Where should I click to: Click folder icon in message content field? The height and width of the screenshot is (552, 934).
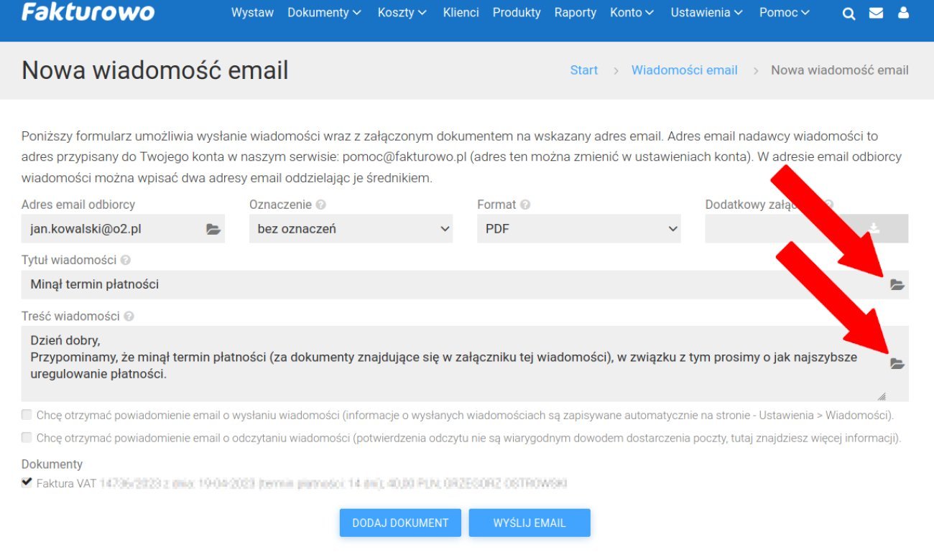click(x=897, y=363)
